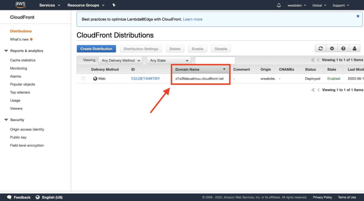364x201 pixels.
Task: Sort by Comment column header
Action: (242, 70)
